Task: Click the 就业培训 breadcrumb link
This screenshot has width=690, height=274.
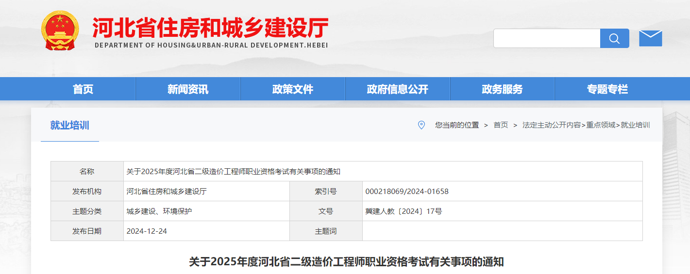Action: coord(635,125)
